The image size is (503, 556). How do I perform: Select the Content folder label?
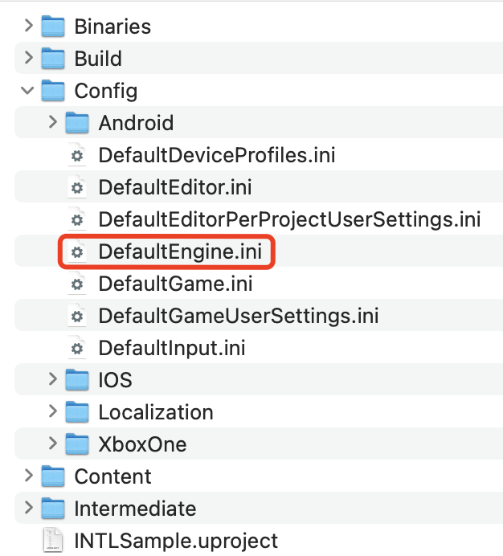click(x=112, y=476)
